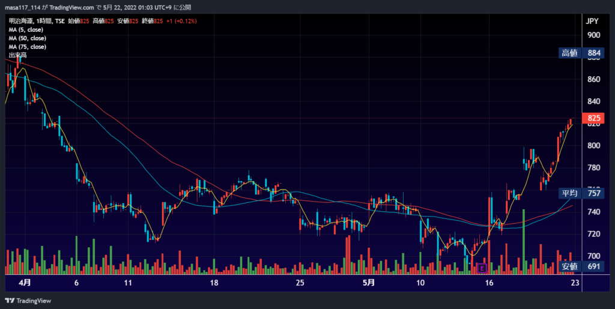Click the 5月 date axis label
The width and height of the screenshot is (615, 309).
coord(369,283)
